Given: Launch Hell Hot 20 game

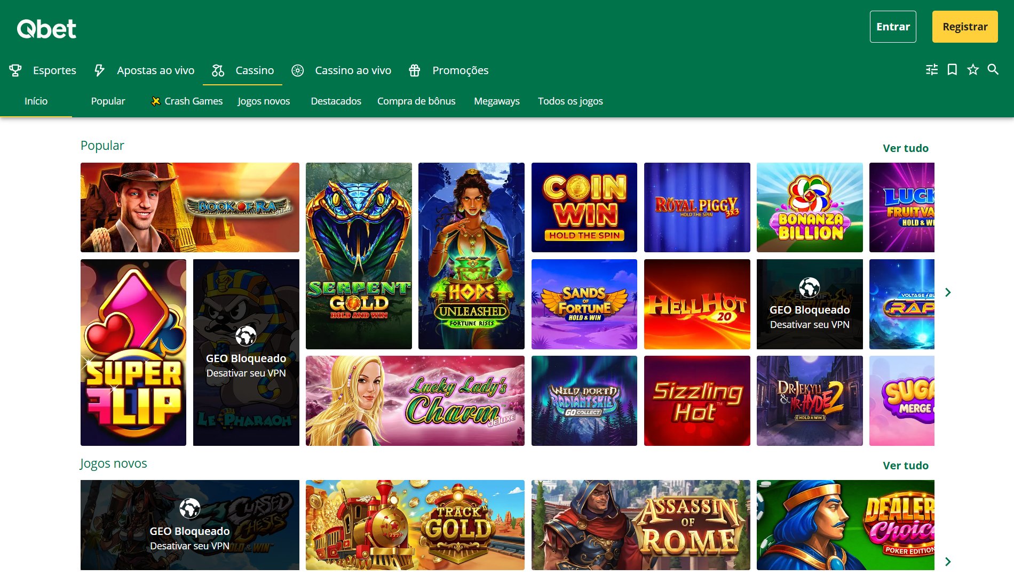Looking at the screenshot, I should pos(697,304).
